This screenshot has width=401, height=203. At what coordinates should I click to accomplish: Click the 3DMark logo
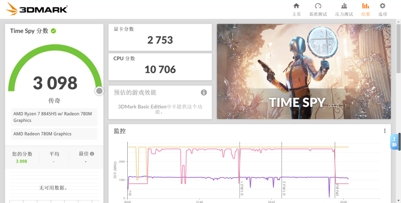tap(36, 9)
